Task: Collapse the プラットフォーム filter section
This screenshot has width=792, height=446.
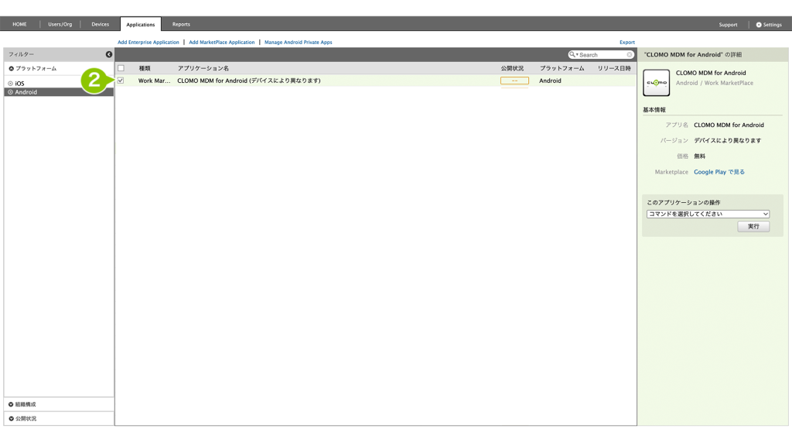Action: tap(32, 68)
